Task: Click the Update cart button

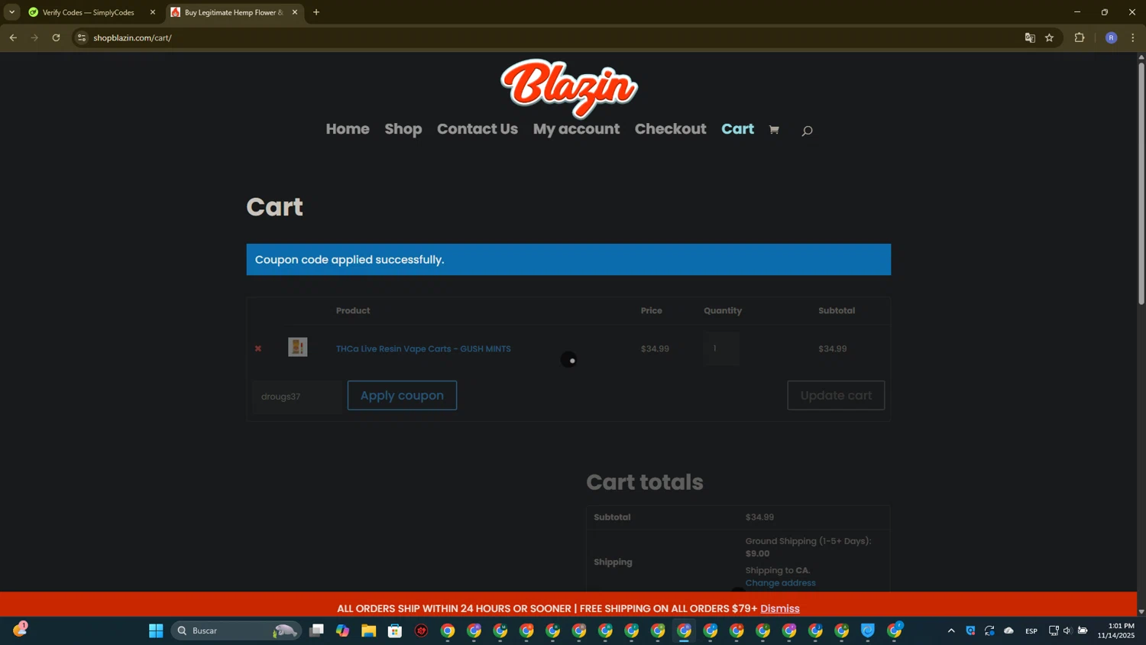Action: click(836, 395)
